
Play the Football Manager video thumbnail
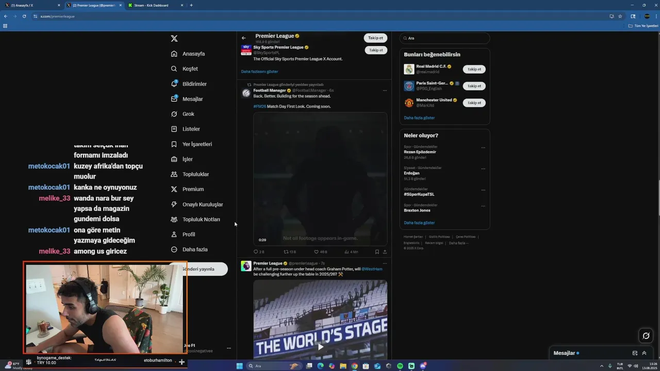pos(320,179)
